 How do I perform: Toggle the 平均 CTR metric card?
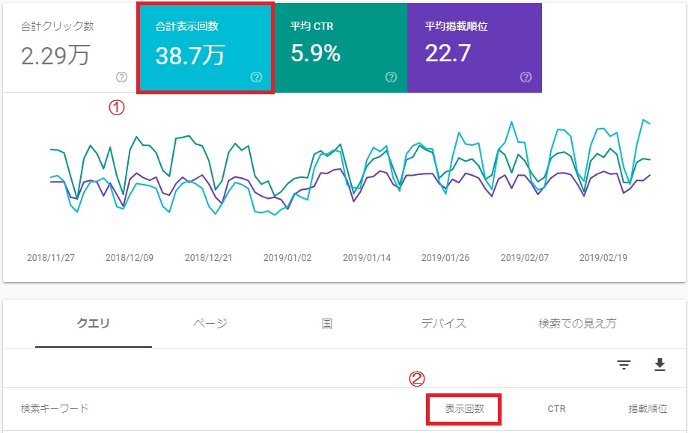(x=341, y=46)
